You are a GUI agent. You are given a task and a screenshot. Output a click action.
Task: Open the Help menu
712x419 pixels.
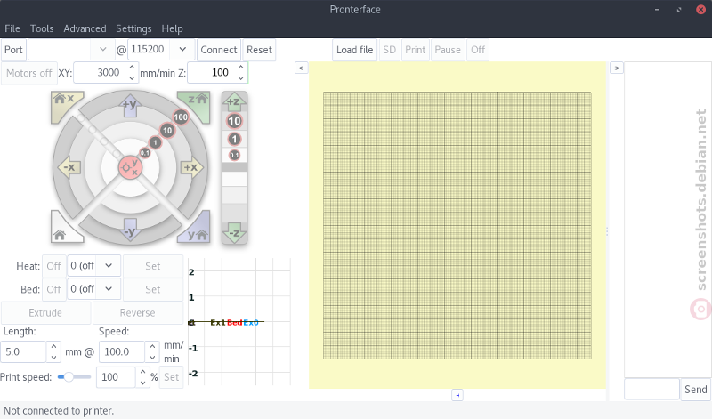(172, 28)
